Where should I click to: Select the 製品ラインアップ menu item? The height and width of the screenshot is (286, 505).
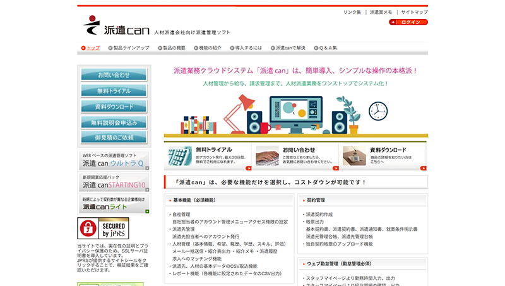[129, 48]
